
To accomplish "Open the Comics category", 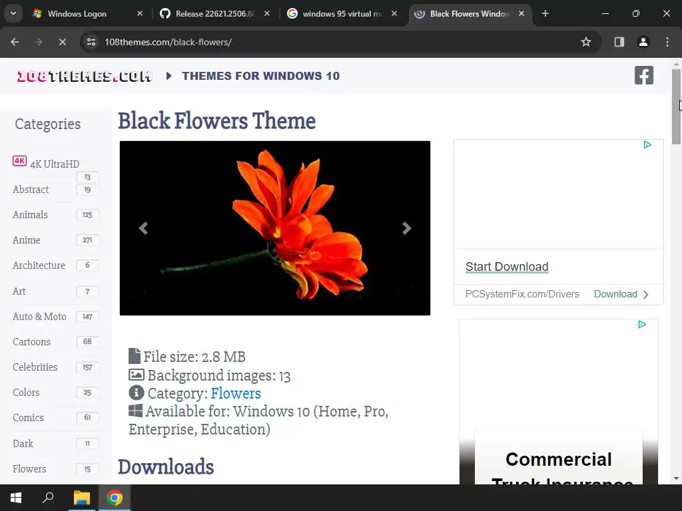I will [28, 418].
